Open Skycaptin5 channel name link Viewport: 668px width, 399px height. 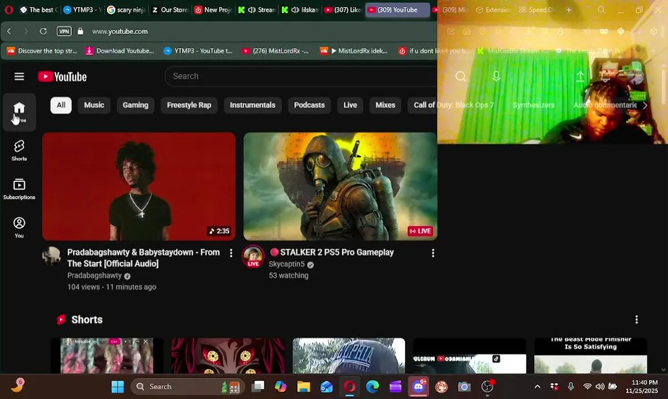[x=287, y=264]
